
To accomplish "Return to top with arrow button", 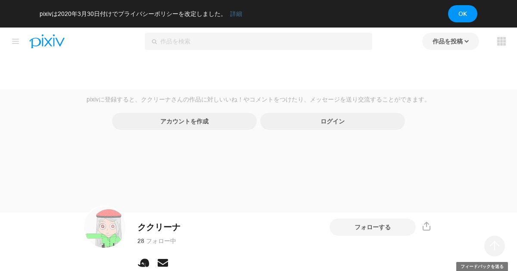I will (495, 246).
